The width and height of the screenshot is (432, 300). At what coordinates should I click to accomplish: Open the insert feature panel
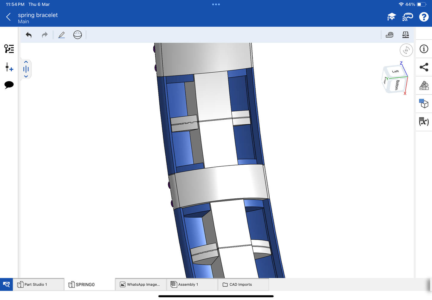(x=9, y=67)
